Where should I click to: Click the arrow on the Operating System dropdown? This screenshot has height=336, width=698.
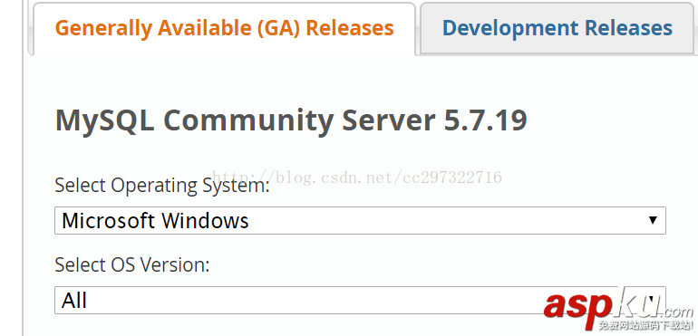click(653, 220)
